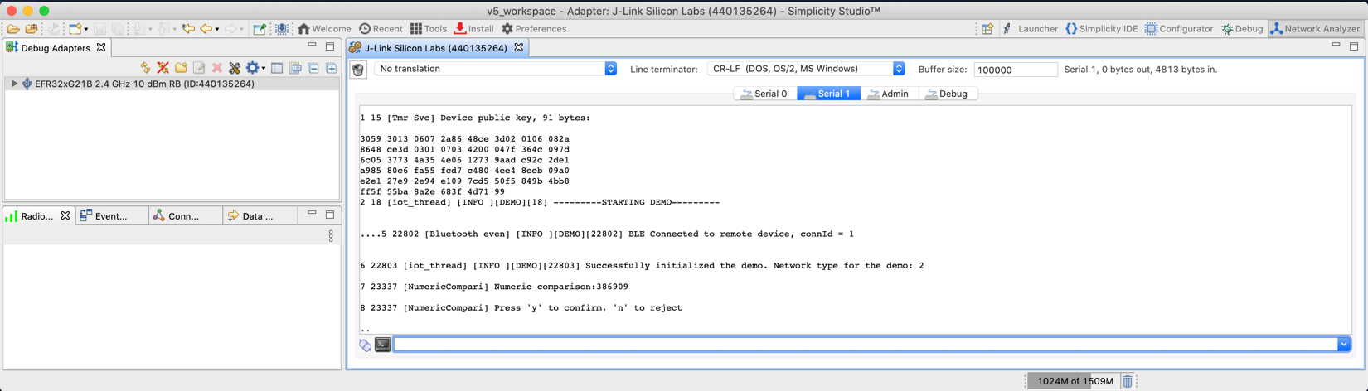Click the eraser icon left of the terminal icon
Image resolution: width=1368 pixels, height=391 pixels.
click(x=365, y=345)
